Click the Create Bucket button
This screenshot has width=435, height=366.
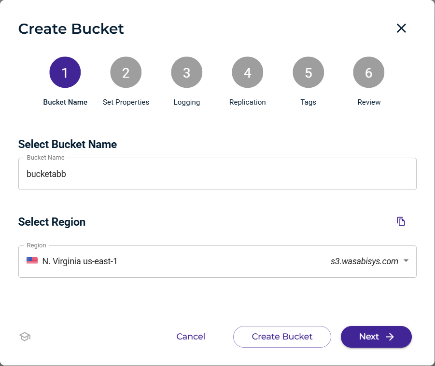[x=282, y=337]
